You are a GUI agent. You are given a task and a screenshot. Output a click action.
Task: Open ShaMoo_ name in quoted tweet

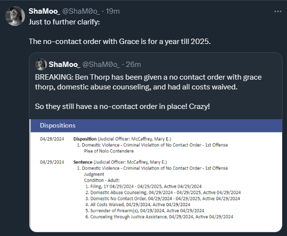64,64
